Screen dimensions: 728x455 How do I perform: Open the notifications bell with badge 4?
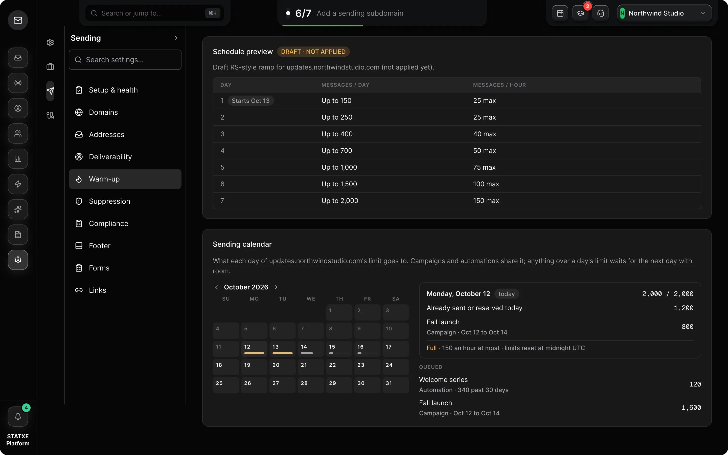(x=18, y=417)
